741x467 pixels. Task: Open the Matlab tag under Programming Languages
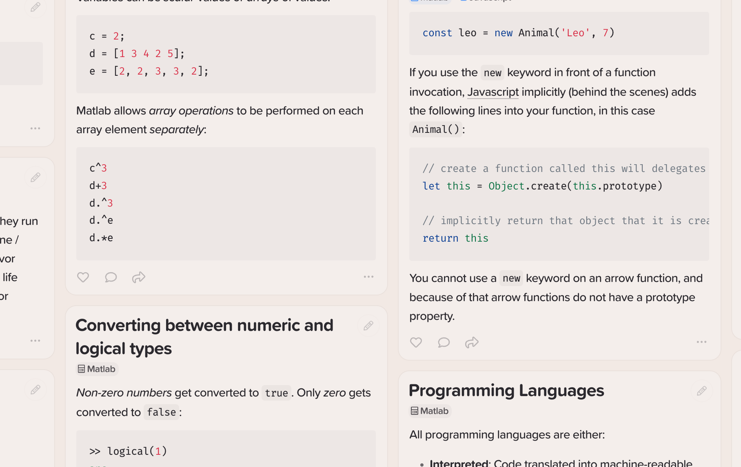pos(430,411)
